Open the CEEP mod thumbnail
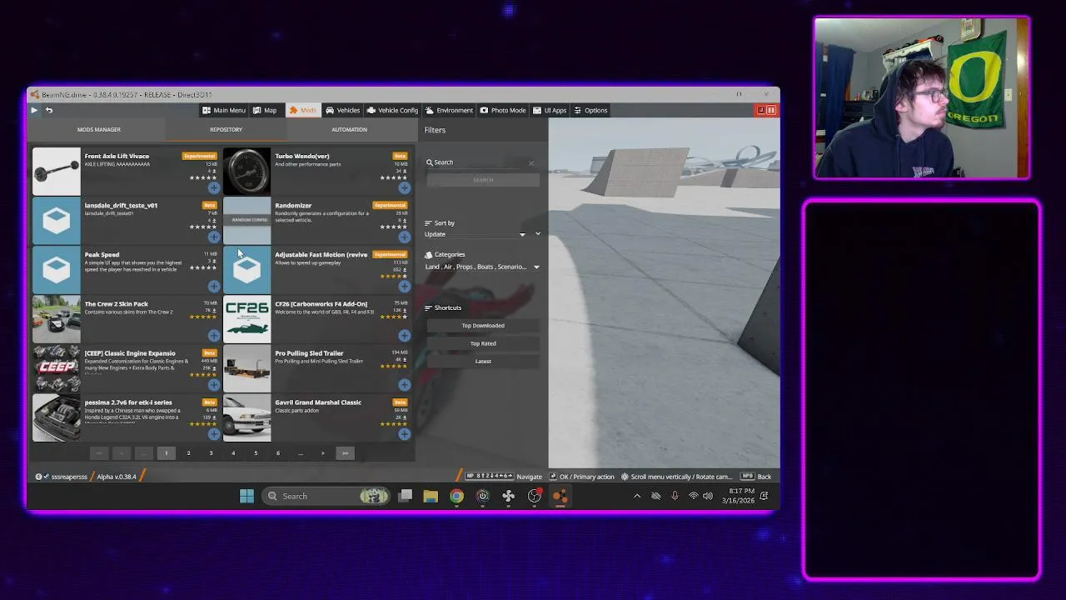Viewport: 1066px width, 600px height. tap(57, 368)
